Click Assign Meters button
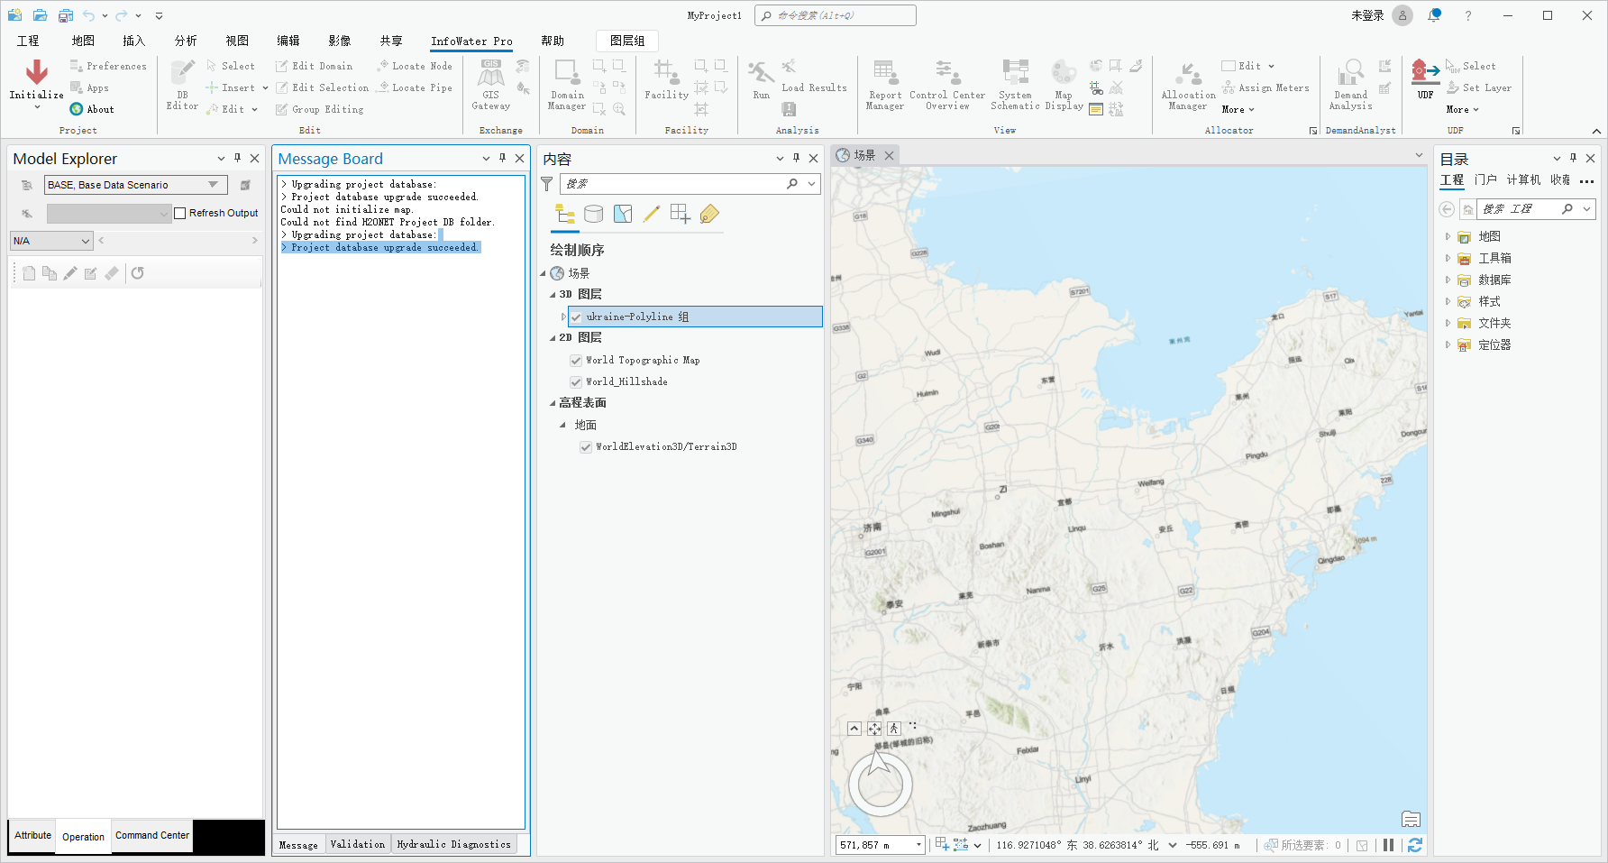Viewport: 1608px width, 863px height. (x=1265, y=87)
